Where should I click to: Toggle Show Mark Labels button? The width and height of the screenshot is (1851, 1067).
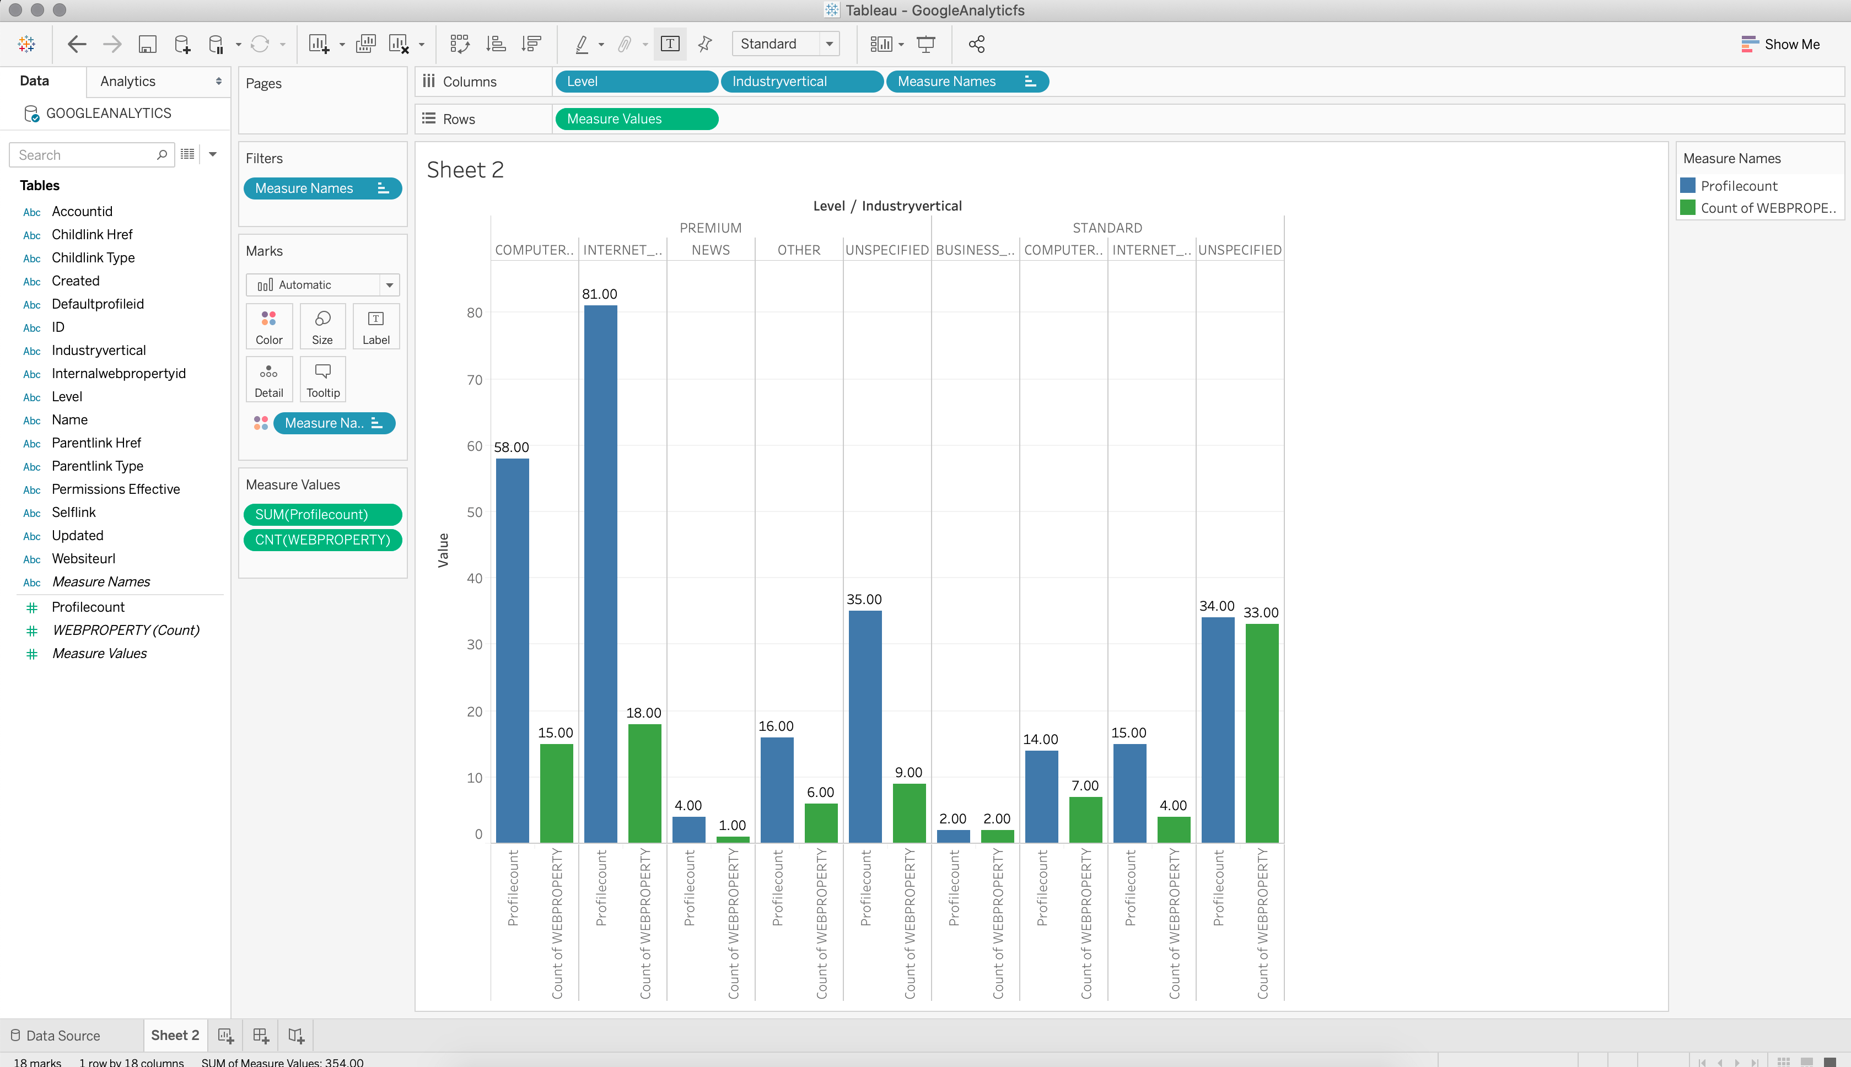(x=670, y=44)
